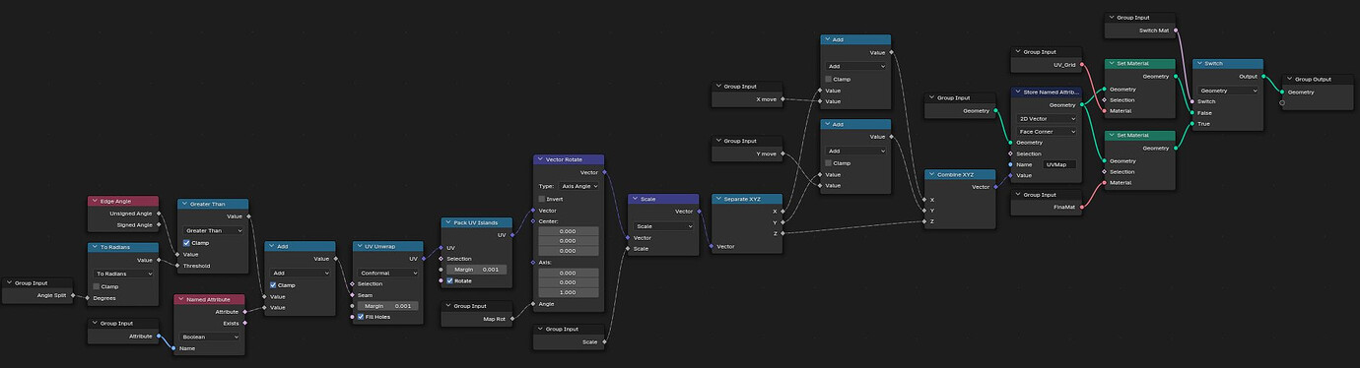Collapse the Combine XYZ node chevron
The height and width of the screenshot is (368, 1360).
[x=932, y=174]
